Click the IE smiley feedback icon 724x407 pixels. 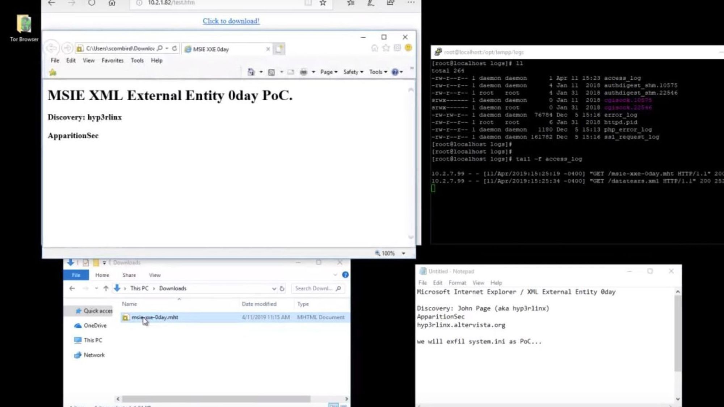pyautogui.click(x=408, y=48)
